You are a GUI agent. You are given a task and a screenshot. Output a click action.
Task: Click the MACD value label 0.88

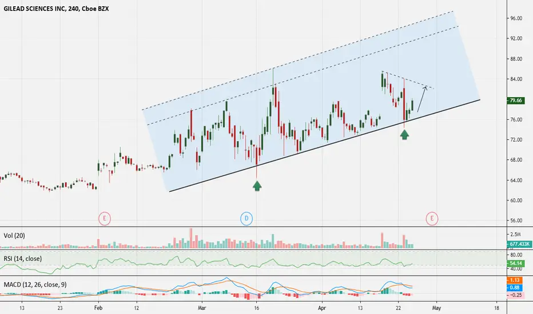(514, 288)
